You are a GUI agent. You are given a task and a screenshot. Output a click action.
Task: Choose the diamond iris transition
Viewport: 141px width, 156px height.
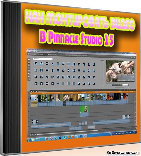42,84
